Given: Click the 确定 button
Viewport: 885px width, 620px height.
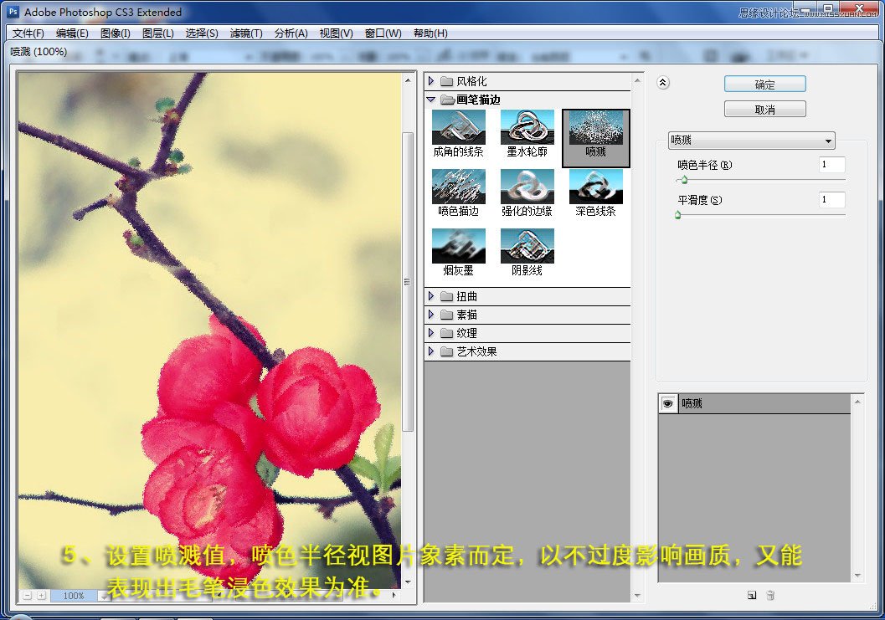Looking at the screenshot, I should pos(764,84).
